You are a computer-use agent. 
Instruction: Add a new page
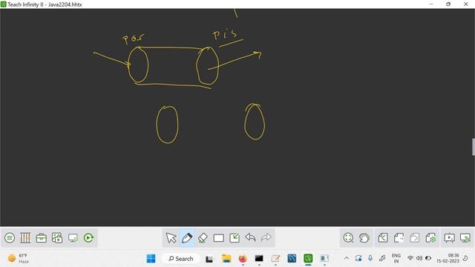click(x=399, y=238)
